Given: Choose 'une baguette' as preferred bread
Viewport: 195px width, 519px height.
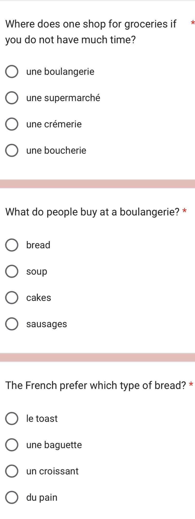Looking at the screenshot, I should [12, 445].
